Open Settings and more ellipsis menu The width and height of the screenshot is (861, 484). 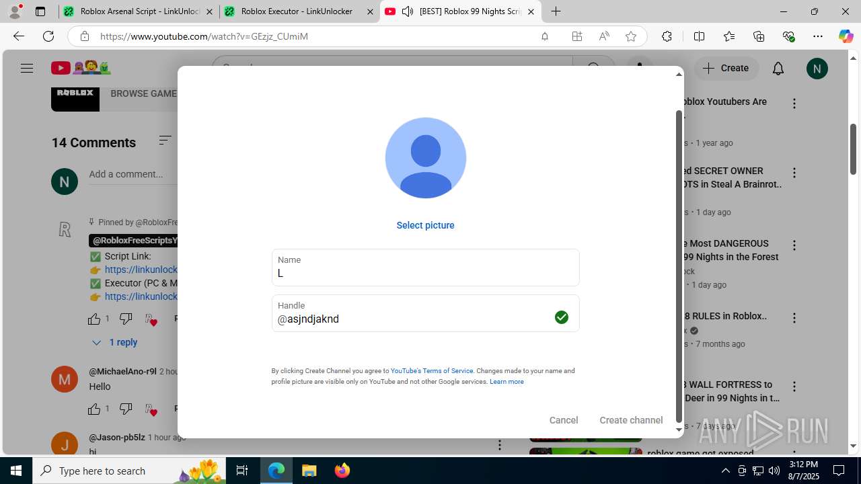pos(818,36)
